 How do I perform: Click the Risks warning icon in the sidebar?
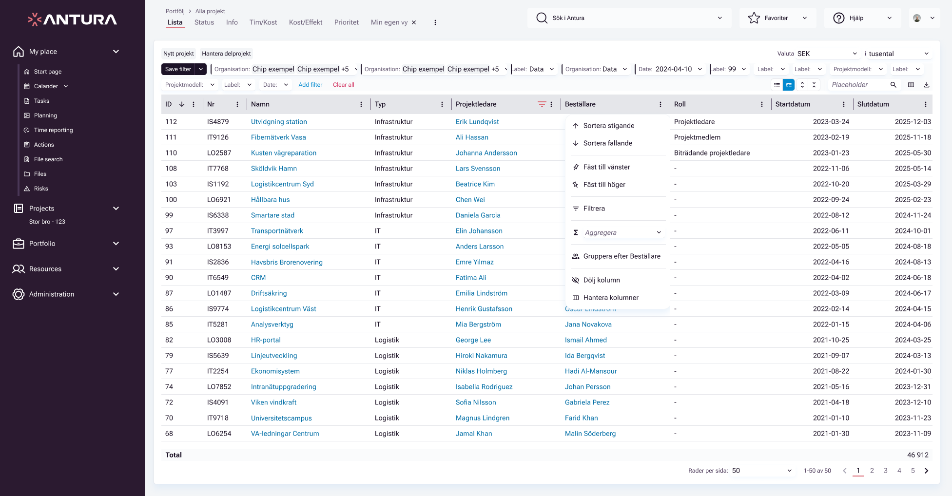(28, 189)
